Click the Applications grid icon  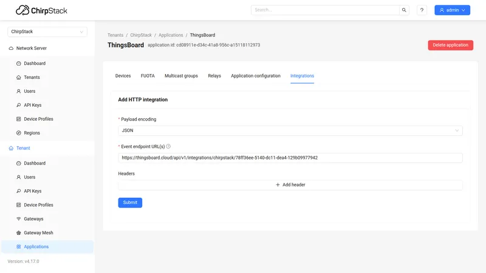pos(19,247)
